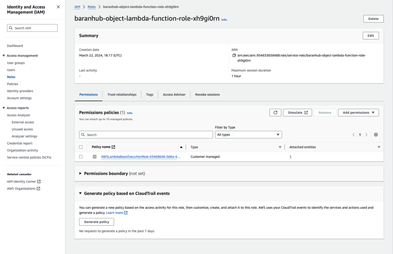Image resolution: width=393 pixels, height=254 pixels.
Task: Click the Generate policy button
Action: tap(96, 222)
